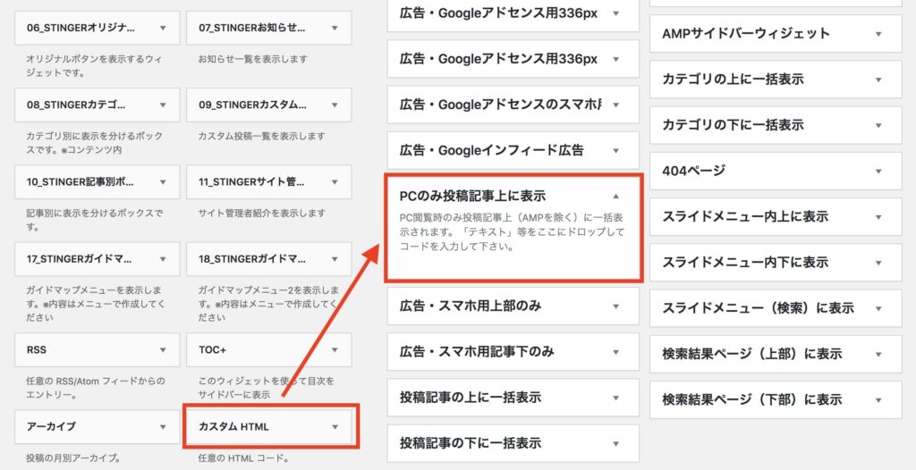Expand AMPサイドバーウィジェット area arrow
916x470 pixels.
[x=878, y=34]
